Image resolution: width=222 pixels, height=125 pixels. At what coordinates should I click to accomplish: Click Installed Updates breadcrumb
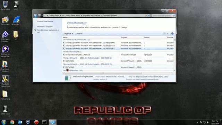click(110, 15)
